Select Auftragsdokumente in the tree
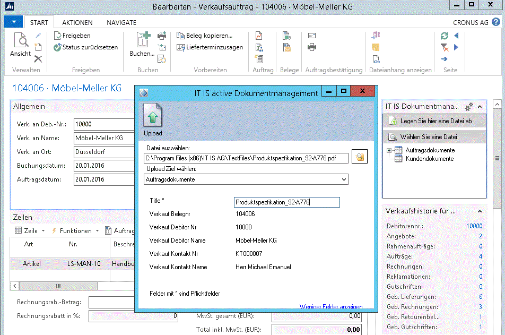 [430, 150]
